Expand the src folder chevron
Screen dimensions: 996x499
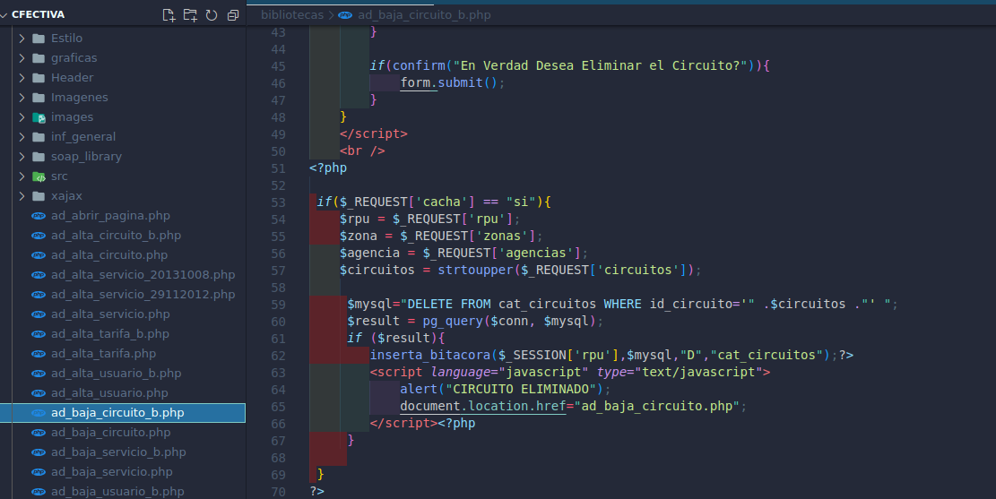22,176
